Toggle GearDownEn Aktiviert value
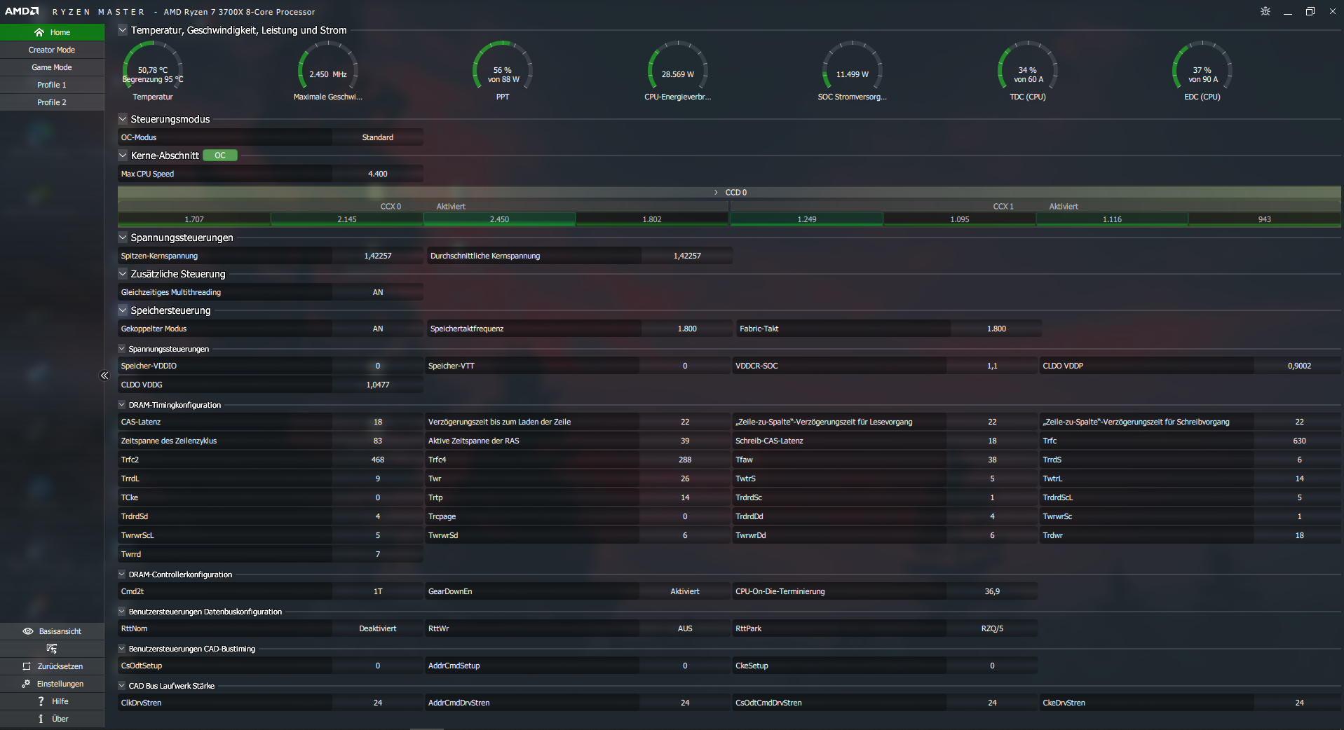Screen dimensions: 1344x730 [x=685, y=591]
